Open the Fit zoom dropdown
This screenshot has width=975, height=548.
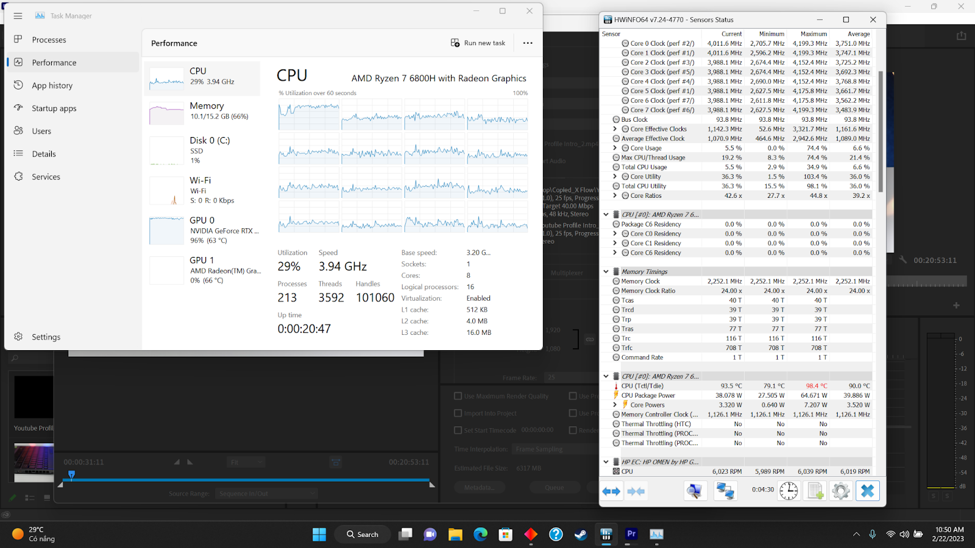coord(246,462)
